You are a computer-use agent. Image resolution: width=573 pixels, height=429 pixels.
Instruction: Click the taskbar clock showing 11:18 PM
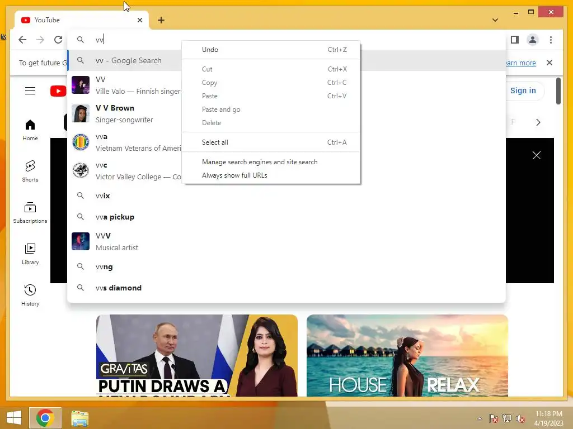pyautogui.click(x=548, y=418)
